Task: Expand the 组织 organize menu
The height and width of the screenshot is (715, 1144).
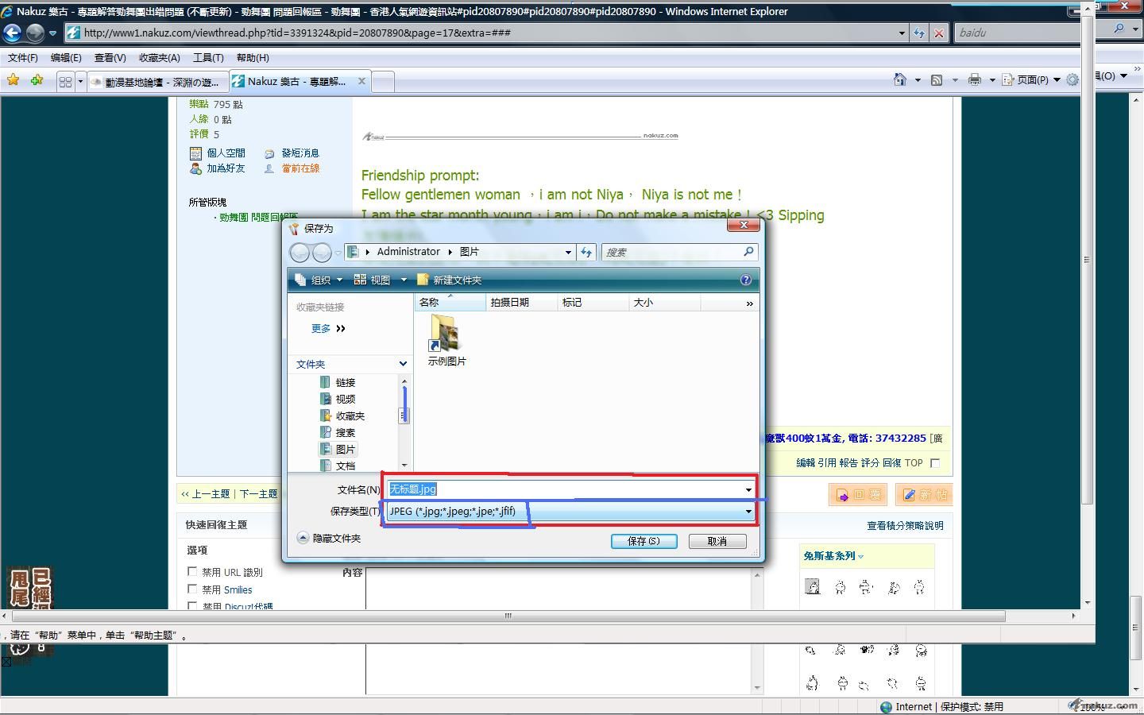Action: coord(319,280)
